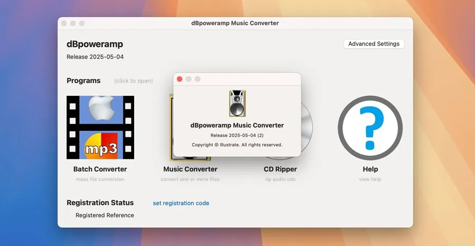The height and width of the screenshot is (246, 475).
Task: Click 'Release 2025-05-04 (2)' in About dialog
Action: (237, 135)
